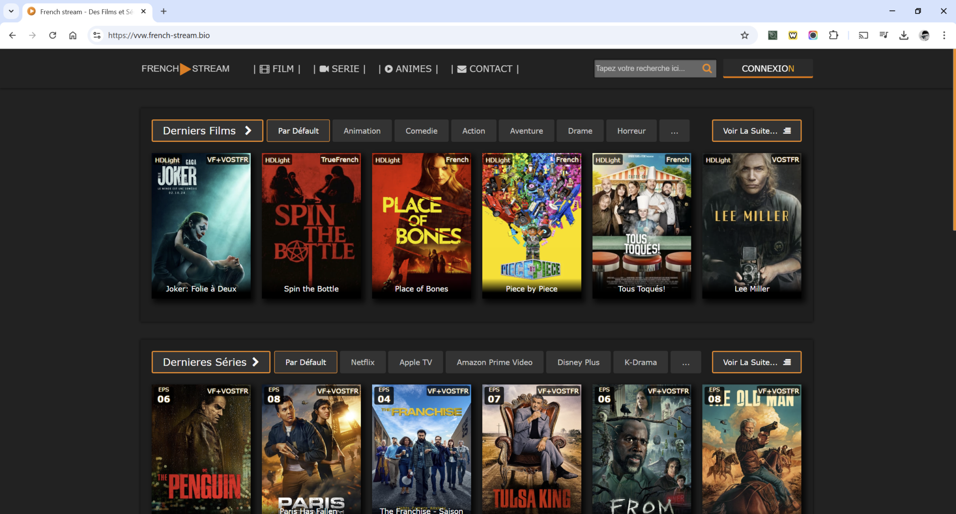Click the search input field
The width and height of the screenshot is (956, 514).
click(647, 69)
